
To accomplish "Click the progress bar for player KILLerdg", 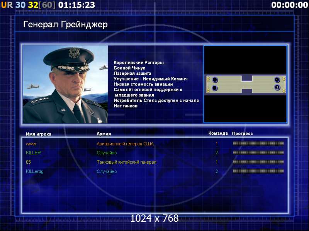I will [258, 171].
